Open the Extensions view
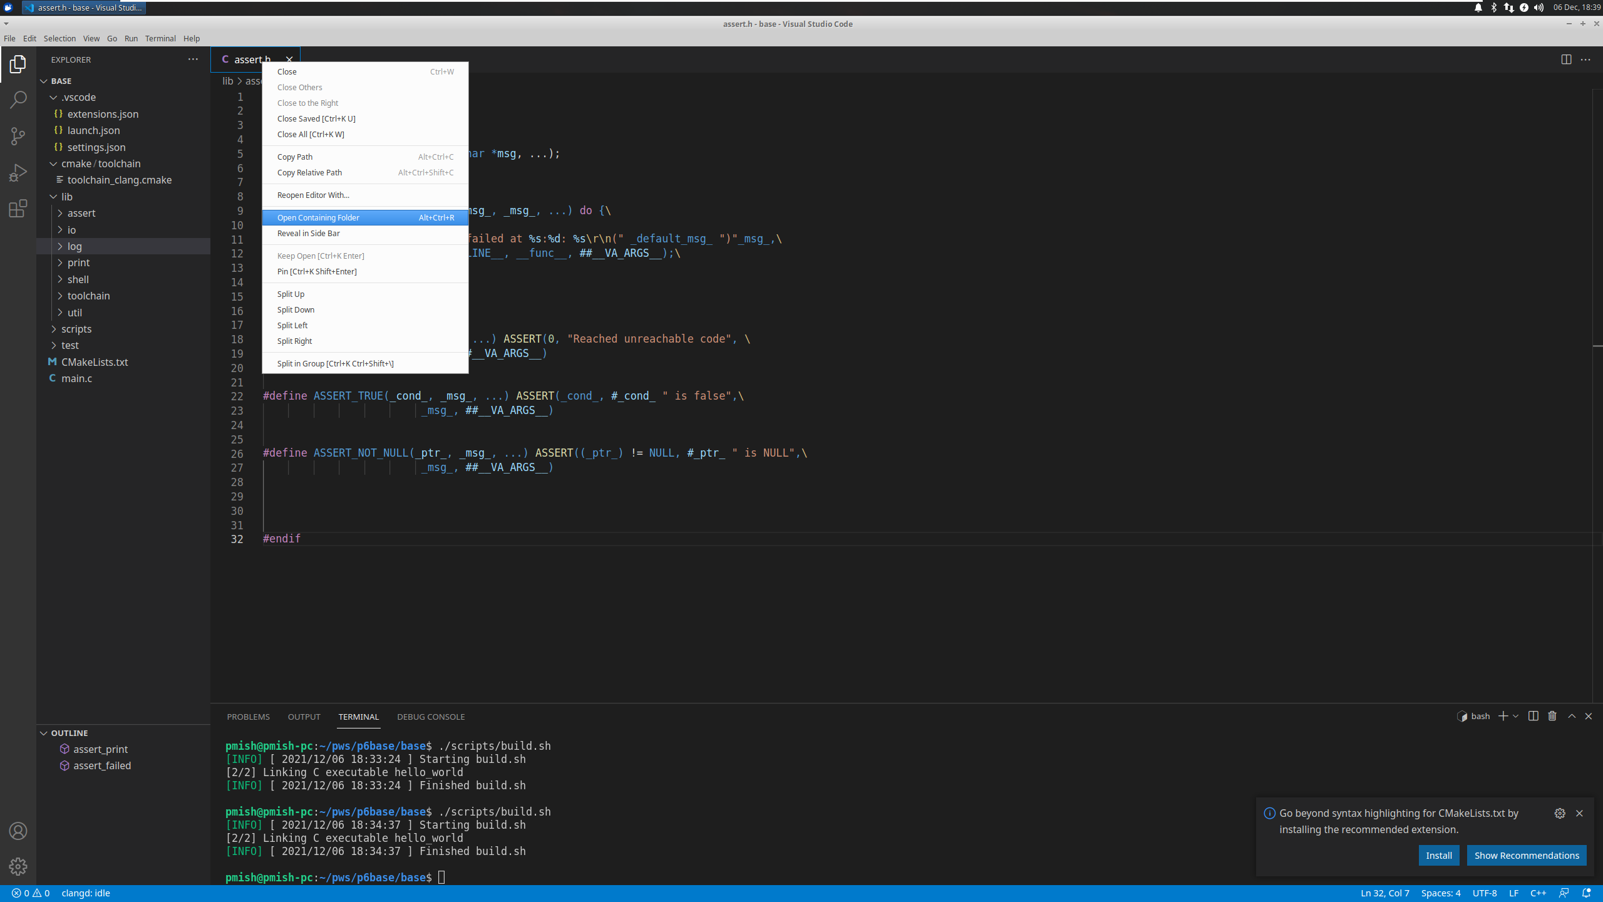This screenshot has width=1603, height=902. 18,209
